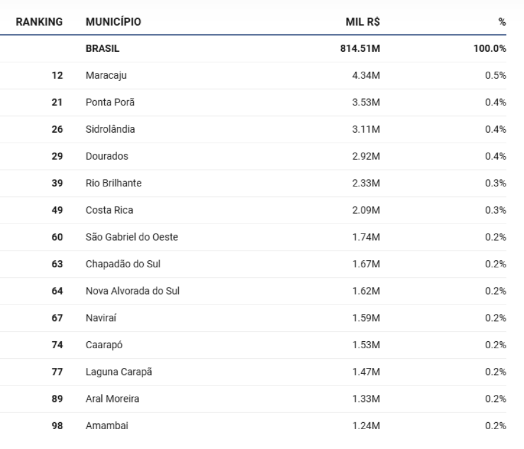Click the 0.2% share for Aral Moreira
The height and width of the screenshot is (449, 524).
(495, 399)
